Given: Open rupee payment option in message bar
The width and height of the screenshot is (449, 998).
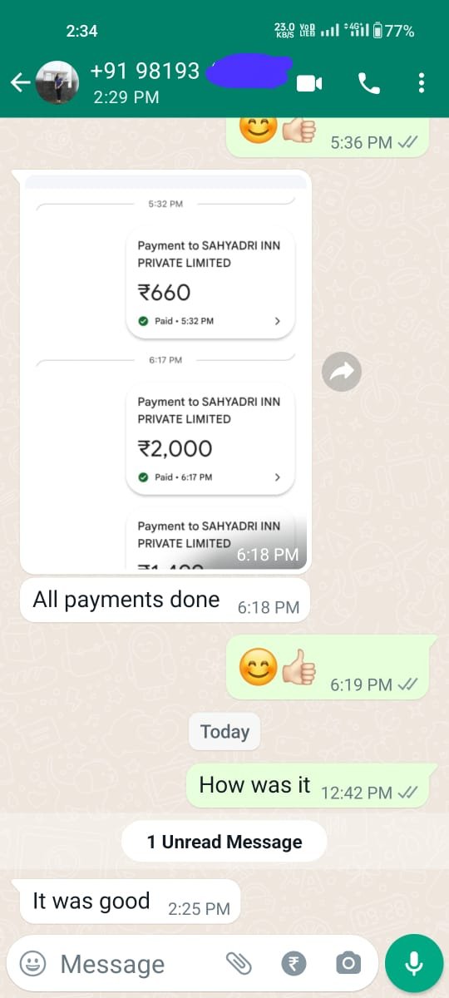Looking at the screenshot, I should tap(294, 963).
